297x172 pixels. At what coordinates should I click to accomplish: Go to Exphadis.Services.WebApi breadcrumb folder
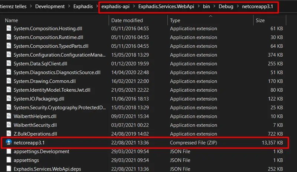click(x=166, y=6)
